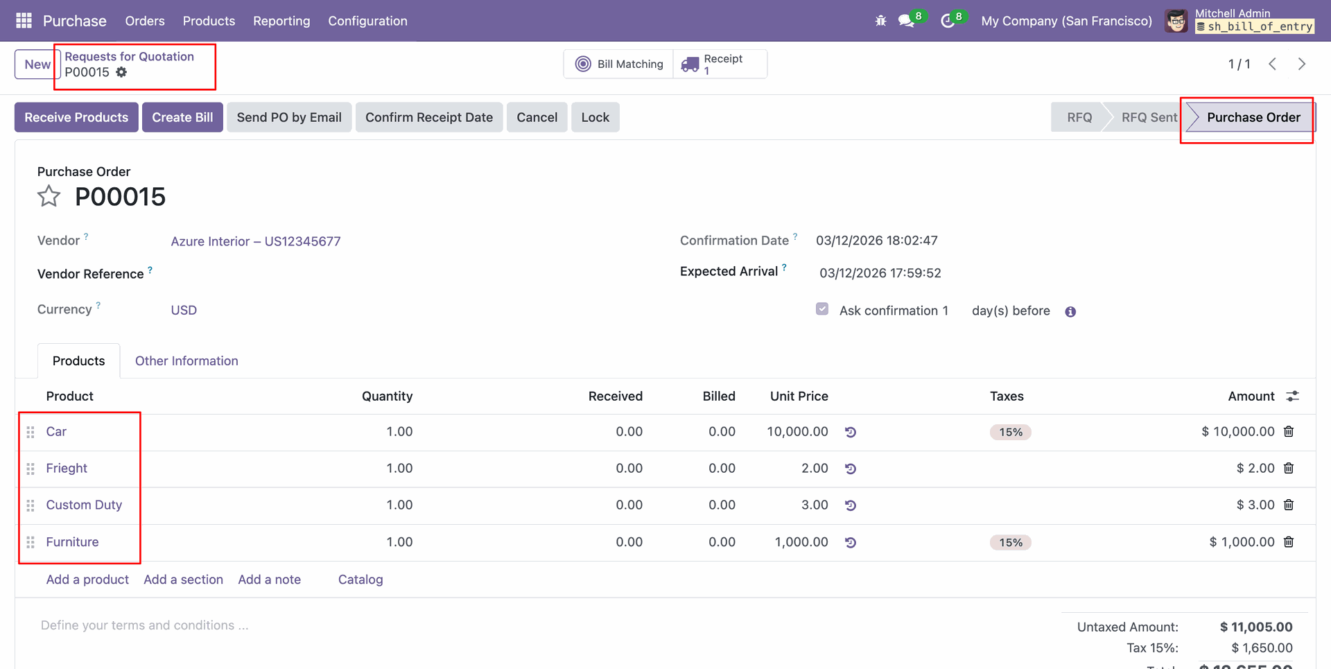
Task: Mark P00015 as favorite with star
Action: coord(49,197)
